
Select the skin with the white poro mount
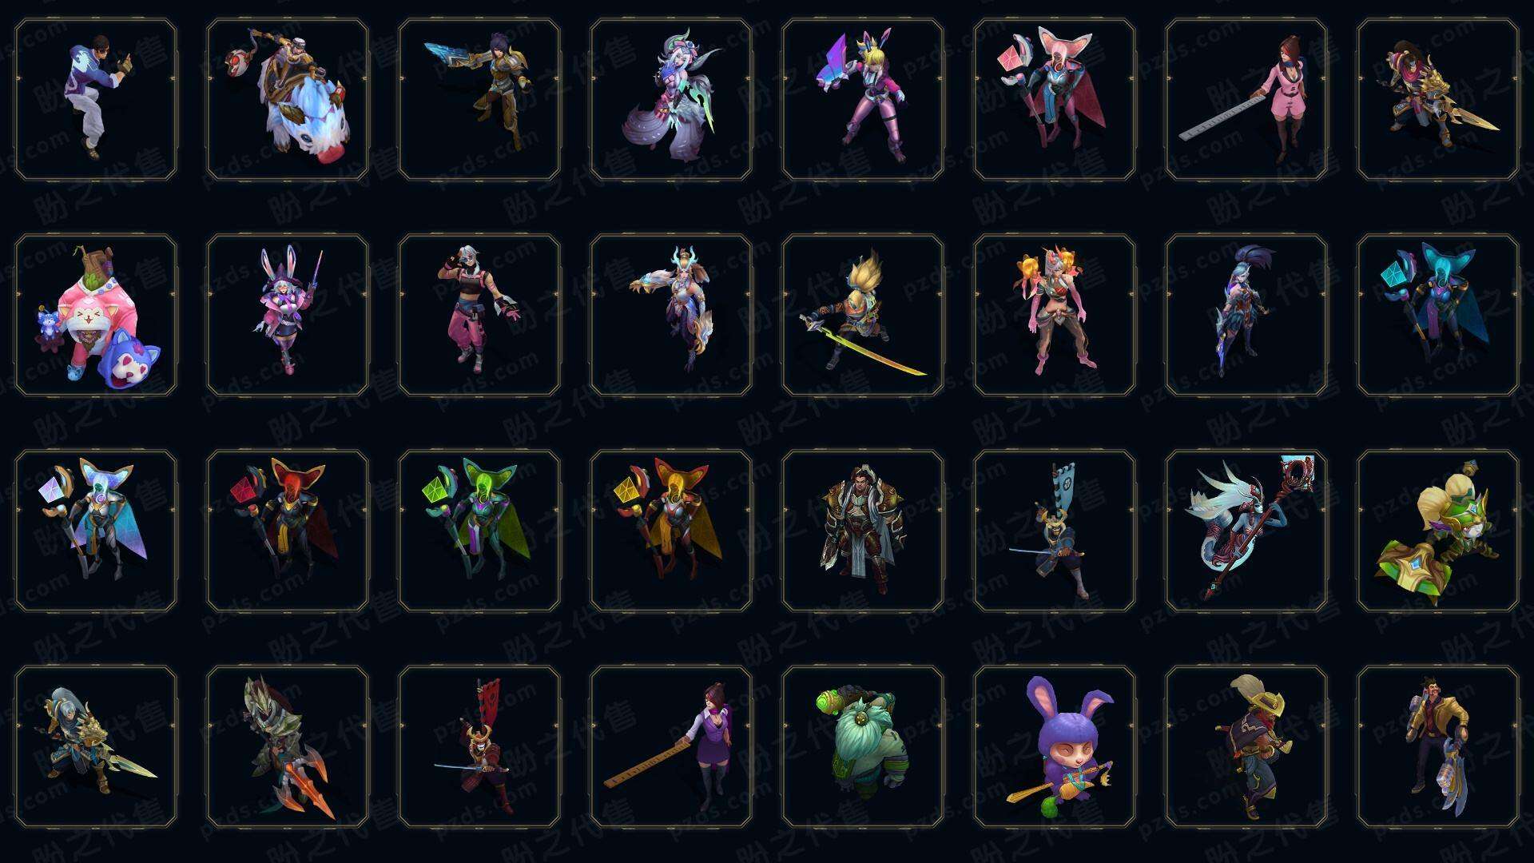click(288, 100)
